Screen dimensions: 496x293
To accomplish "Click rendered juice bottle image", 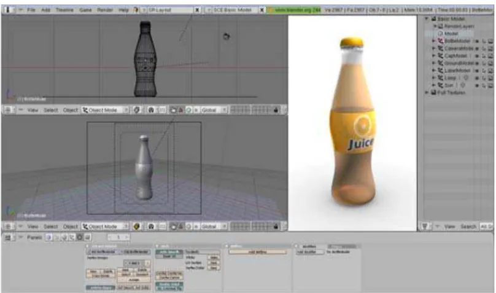I will point(352,123).
